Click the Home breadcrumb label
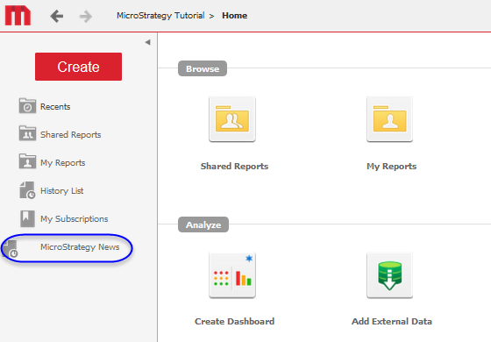Screen dimensions: 491x342 point(235,16)
